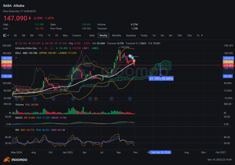Click the measurement start handle on the cloud

click(160, 65)
